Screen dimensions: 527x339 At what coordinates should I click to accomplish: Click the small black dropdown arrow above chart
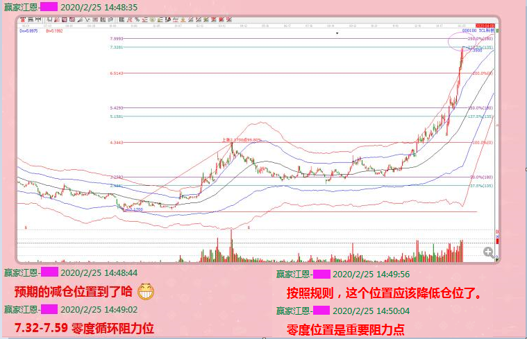tap(337, 33)
